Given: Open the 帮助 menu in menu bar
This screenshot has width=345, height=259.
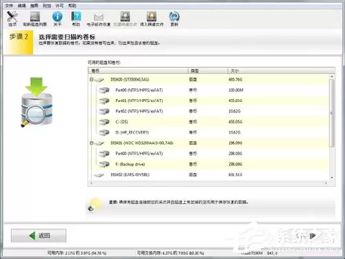Looking at the screenshot, I should pos(72,6).
